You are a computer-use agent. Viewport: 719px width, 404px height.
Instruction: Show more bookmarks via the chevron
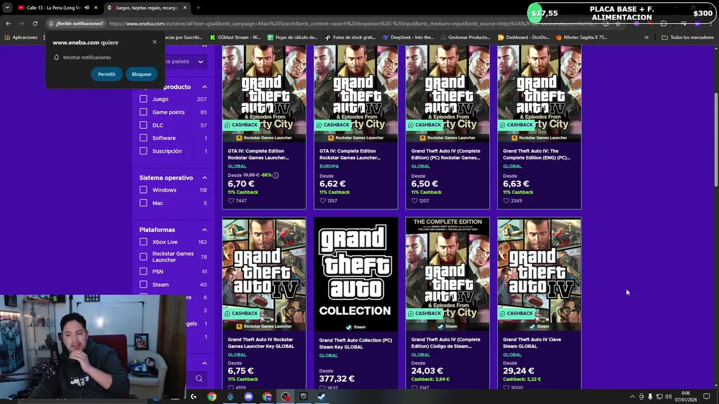tap(647, 38)
